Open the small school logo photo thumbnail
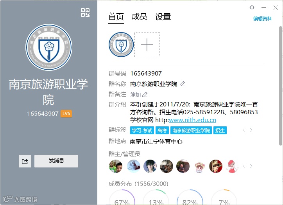 coord(121,45)
